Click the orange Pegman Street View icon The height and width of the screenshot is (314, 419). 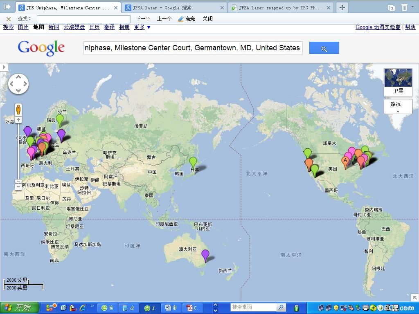point(18,110)
